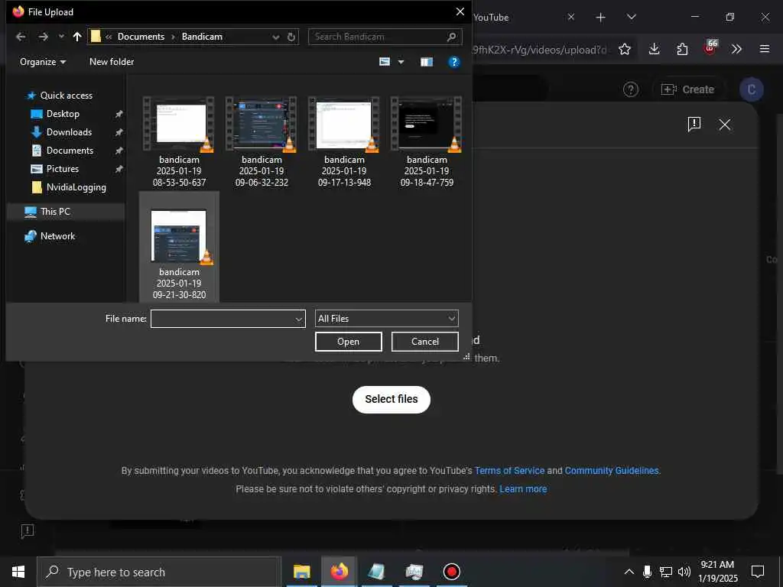The image size is (783, 587).
Task: Close the YouTube tab
Action: coord(570,17)
